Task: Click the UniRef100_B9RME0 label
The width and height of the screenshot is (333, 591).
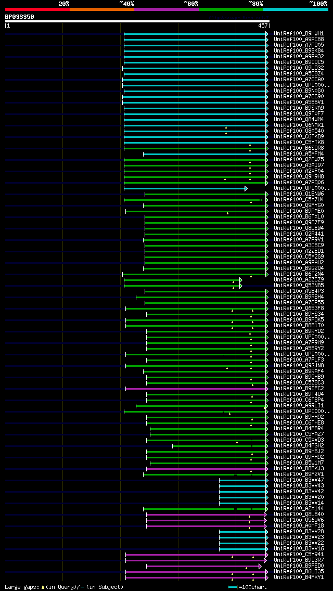Action: click(x=299, y=211)
